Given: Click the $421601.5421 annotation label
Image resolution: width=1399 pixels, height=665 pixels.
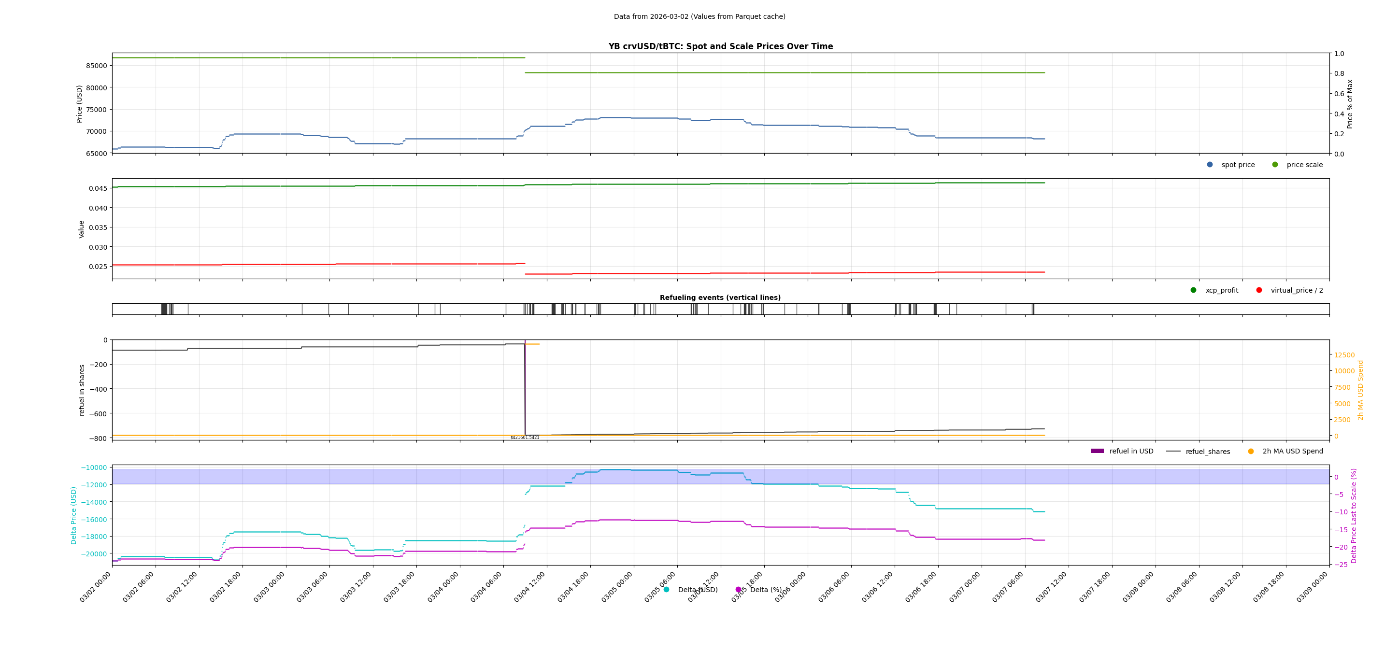Looking at the screenshot, I should 525,438.
